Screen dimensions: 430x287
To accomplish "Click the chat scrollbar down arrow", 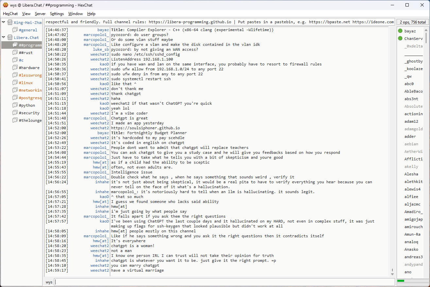I will tap(392, 274).
